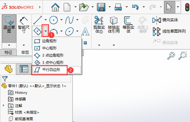Select 传感器 sensors item in tree

17,99
